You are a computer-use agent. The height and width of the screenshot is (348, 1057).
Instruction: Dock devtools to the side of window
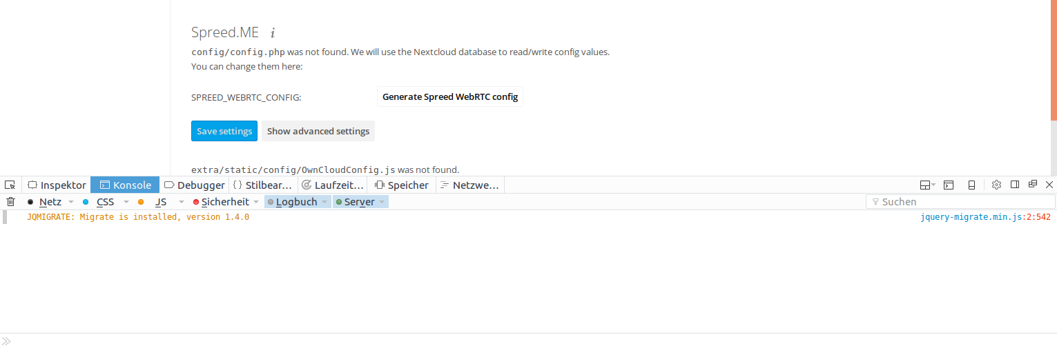coord(1015,185)
